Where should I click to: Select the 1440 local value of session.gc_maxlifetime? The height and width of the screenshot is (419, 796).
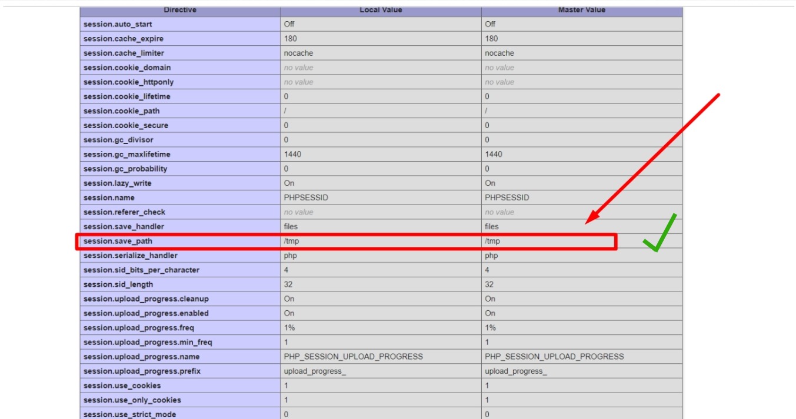coord(293,154)
